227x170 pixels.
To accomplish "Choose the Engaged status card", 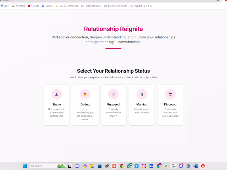I will coord(113,105).
